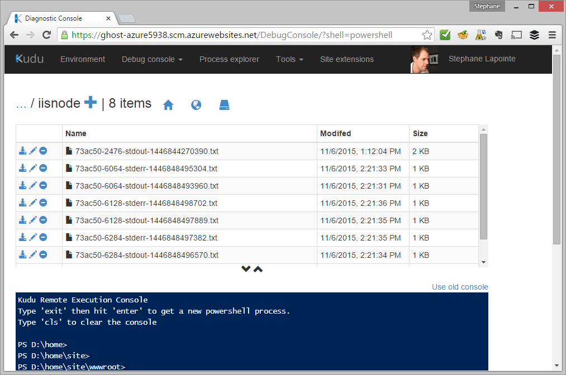Download 73ac50-6128-stdout-1446848497889.txt file

click(23, 220)
